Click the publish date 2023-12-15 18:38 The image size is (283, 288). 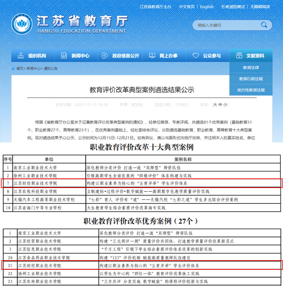(x=91, y=105)
